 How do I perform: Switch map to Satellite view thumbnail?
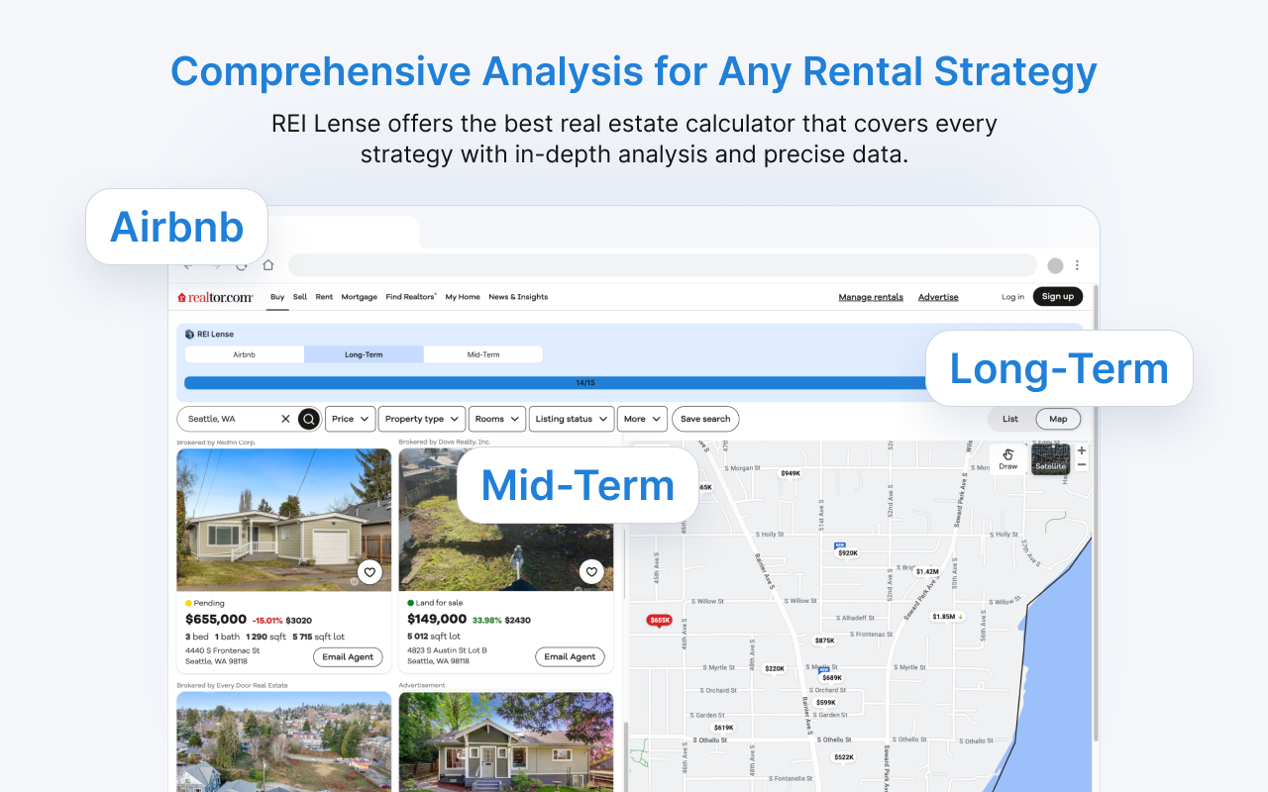click(x=1050, y=458)
